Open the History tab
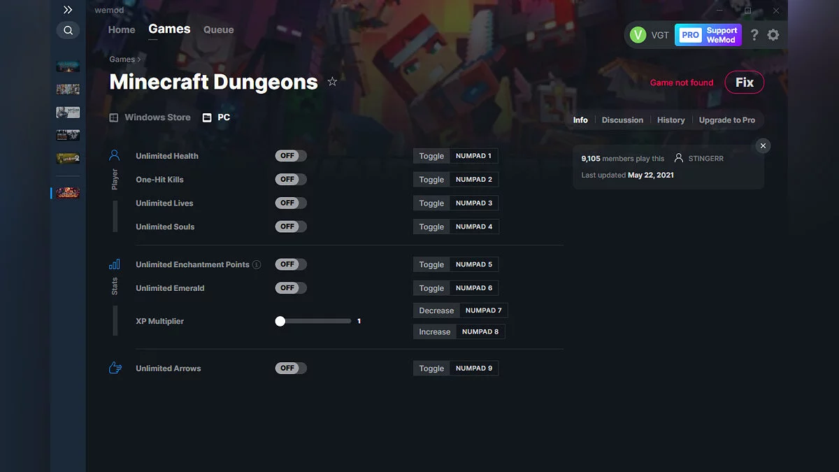Viewport: 839px width, 472px height. point(671,120)
